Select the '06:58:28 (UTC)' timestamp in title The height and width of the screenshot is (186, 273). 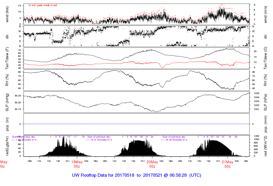tap(186, 175)
